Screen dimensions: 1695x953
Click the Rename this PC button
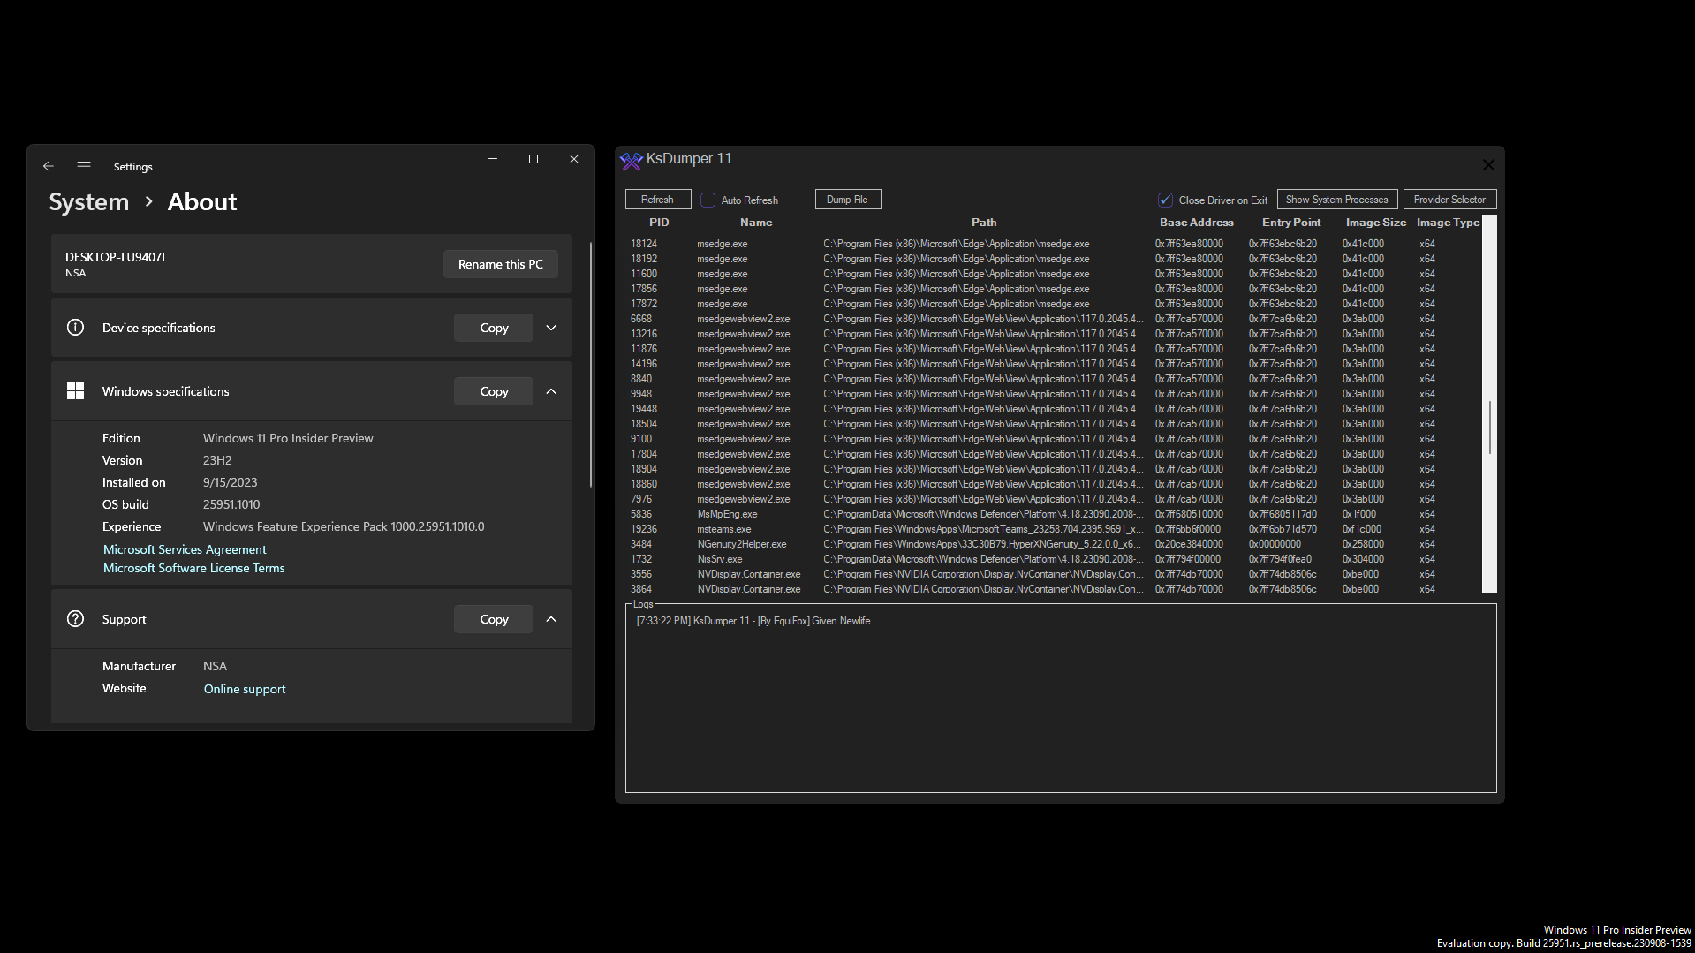point(500,263)
